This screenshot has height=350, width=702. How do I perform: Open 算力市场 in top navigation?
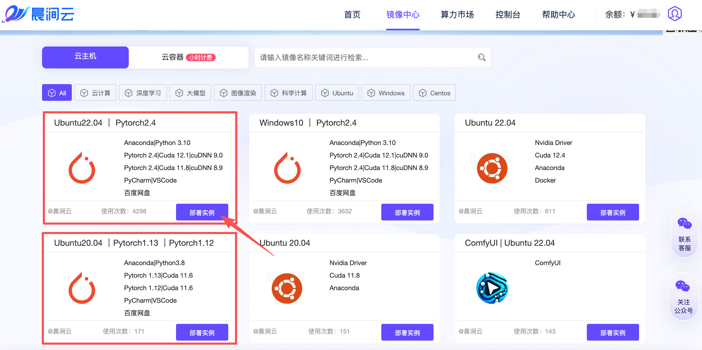pyautogui.click(x=457, y=14)
